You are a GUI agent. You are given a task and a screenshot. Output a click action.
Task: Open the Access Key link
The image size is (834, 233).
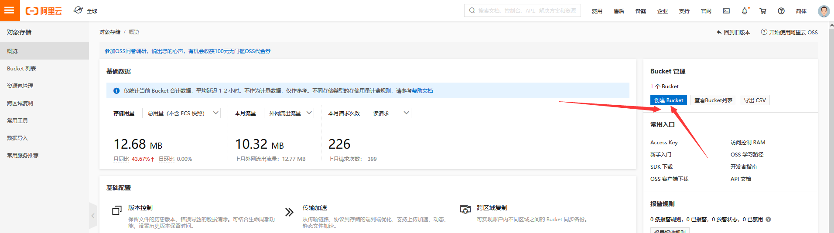point(664,143)
